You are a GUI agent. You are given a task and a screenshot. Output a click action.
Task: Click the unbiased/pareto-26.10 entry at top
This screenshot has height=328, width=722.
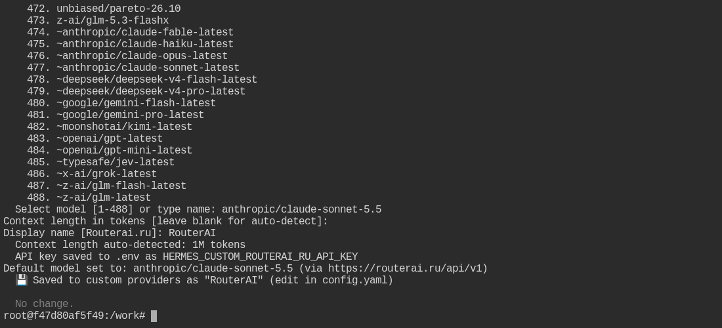[x=118, y=9]
